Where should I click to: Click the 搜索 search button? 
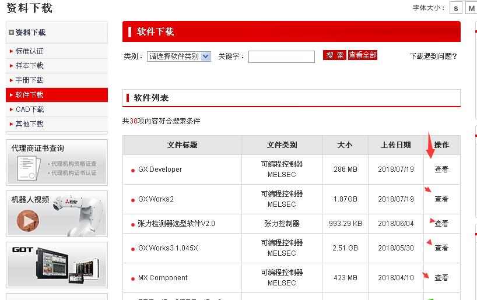click(x=335, y=55)
